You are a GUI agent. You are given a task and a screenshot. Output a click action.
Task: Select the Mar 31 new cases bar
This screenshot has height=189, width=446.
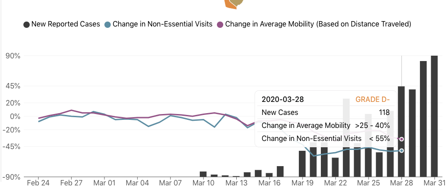click(x=434, y=116)
